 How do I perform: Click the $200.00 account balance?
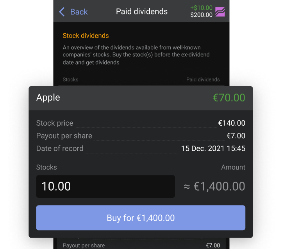[201, 15]
